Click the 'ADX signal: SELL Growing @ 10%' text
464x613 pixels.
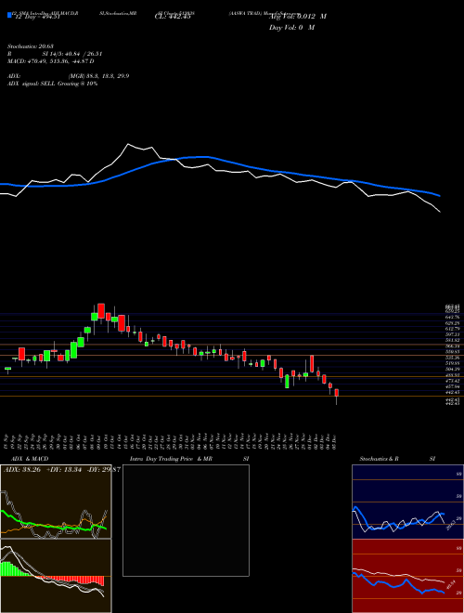(52, 84)
